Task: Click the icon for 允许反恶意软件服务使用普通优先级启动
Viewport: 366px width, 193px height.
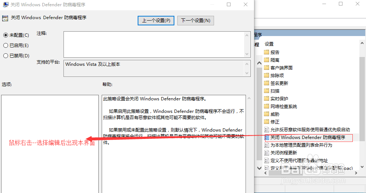Action: click(267, 129)
